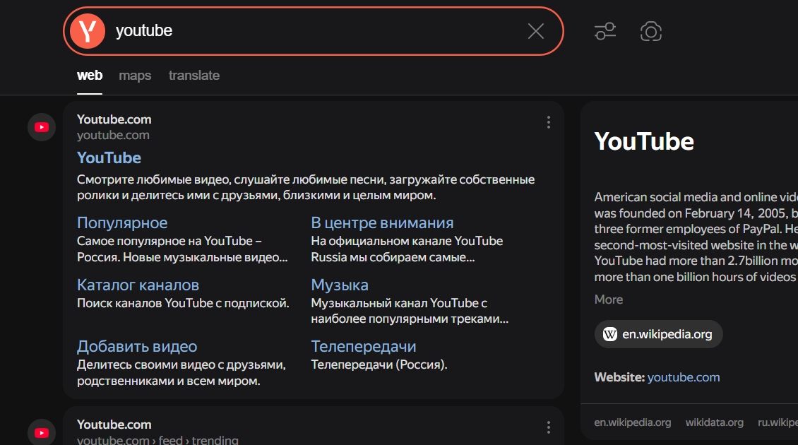The image size is (798, 445).
Task: Open the Телепередачи sitelink
Action: coord(364,346)
